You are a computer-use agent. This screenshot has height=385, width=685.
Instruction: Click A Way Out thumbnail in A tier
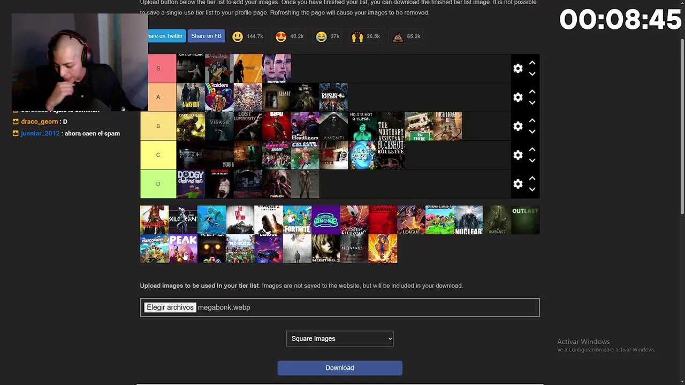191,97
